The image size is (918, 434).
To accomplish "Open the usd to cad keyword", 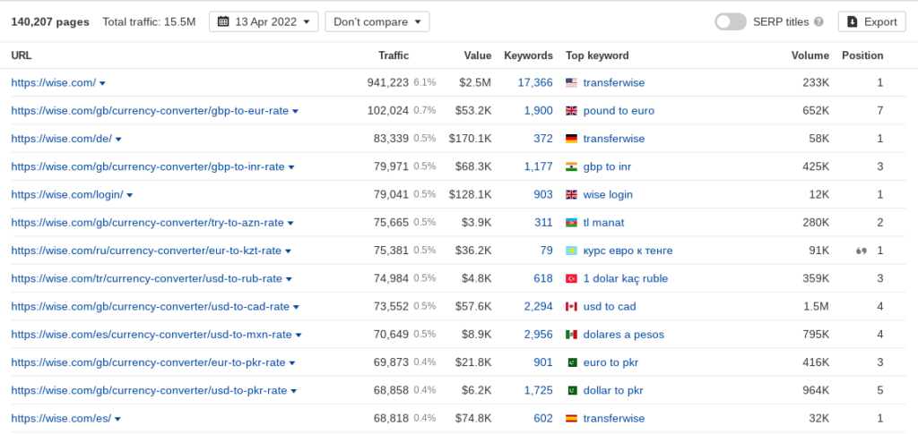I will click(x=610, y=307).
